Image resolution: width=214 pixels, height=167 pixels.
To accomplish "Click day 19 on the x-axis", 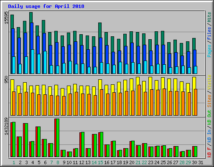I will point(125,162).
